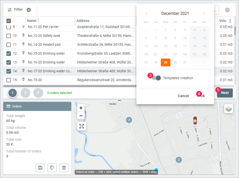The height and width of the screenshot is (178, 239).
Task: Open the column options three-dot menu
Action: pyautogui.click(x=230, y=21)
